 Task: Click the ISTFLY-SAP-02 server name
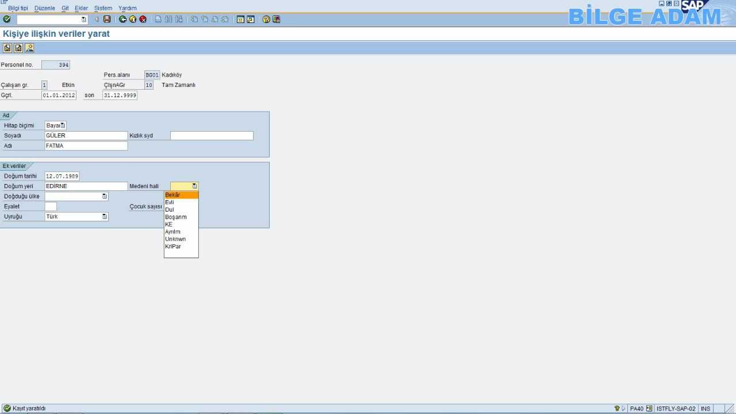click(x=676, y=409)
